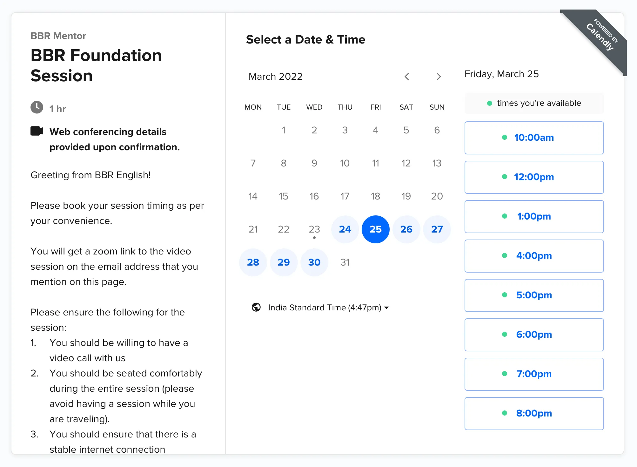
Task: Select the 6:00pm time slot
Action: click(x=534, y=335)
